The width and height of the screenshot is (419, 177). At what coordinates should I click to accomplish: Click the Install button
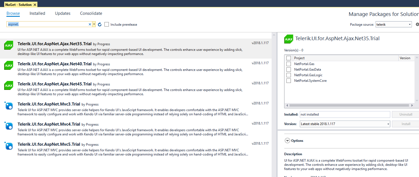tap(405, 124)
